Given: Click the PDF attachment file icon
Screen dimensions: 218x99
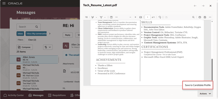Looking at the screenshot, I should pyautogui.click(x=65, y=71).
